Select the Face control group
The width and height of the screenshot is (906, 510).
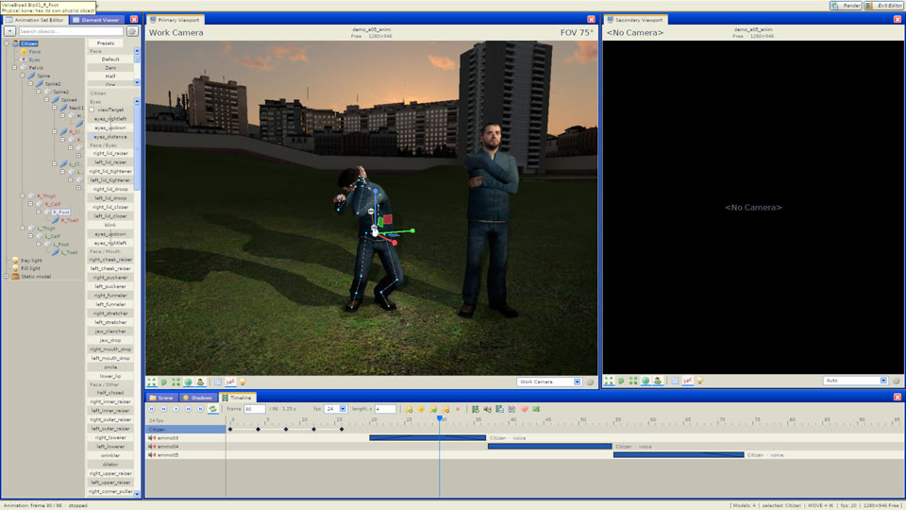[x=35, y=51]
